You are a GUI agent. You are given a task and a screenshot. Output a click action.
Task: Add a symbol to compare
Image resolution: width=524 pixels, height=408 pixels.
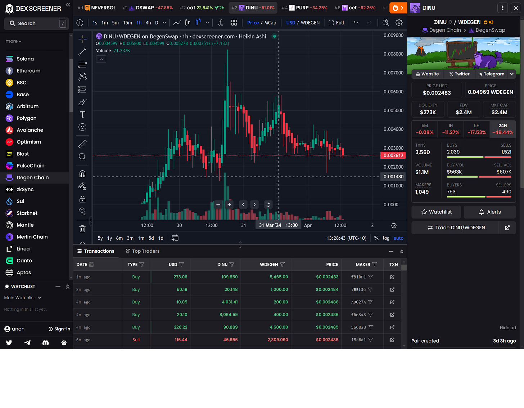click(x=80, y=23)
